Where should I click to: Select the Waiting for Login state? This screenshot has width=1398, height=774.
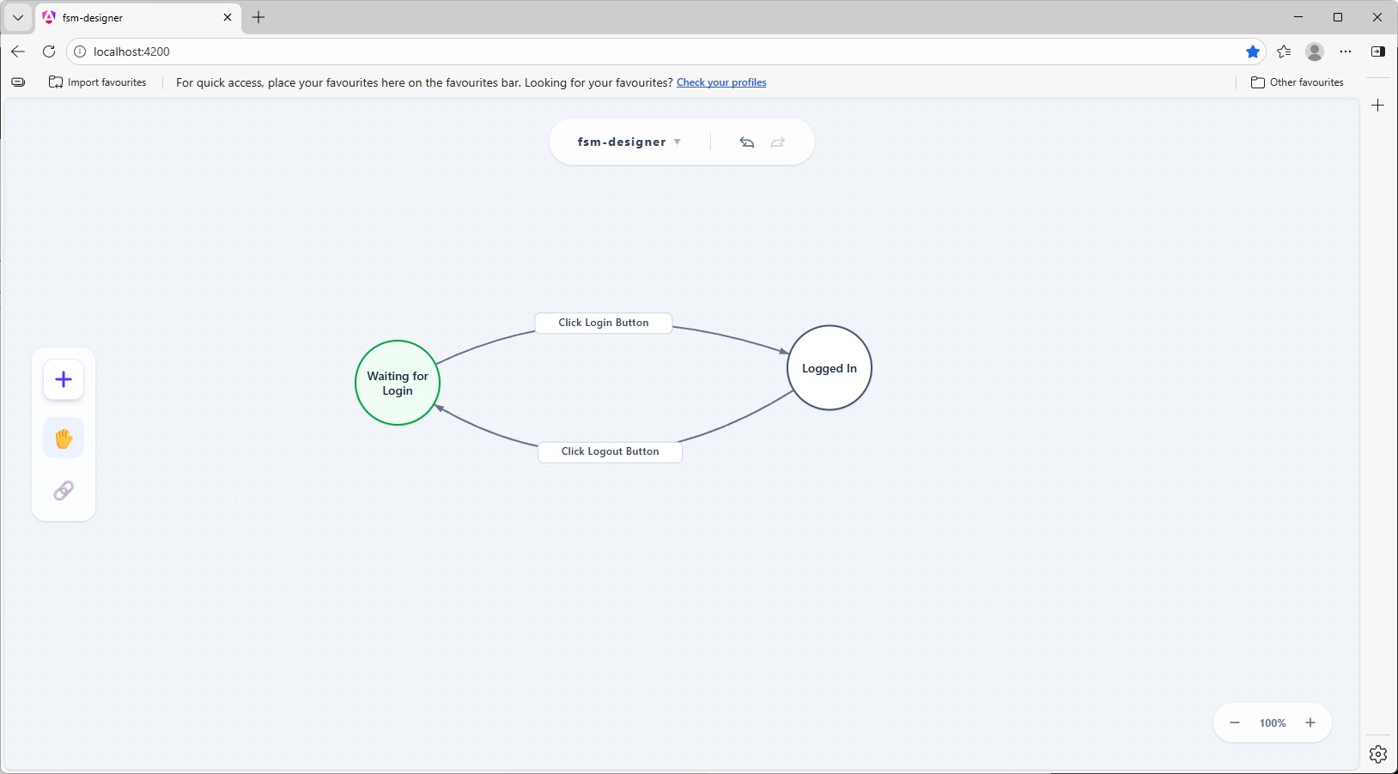[x=398, y=383]
